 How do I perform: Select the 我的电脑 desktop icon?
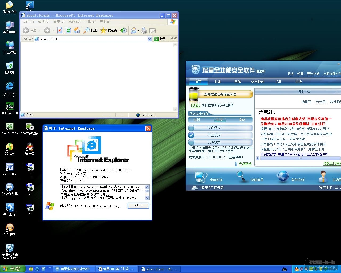point(10,27)
